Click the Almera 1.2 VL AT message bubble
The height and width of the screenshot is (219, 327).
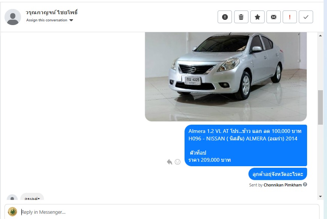point(246,146)
